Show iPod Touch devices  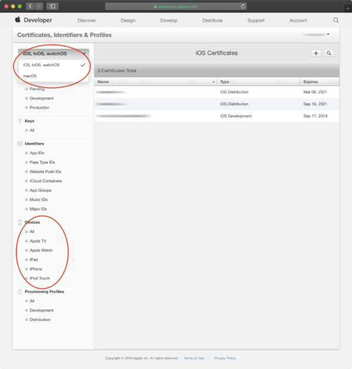40,278
